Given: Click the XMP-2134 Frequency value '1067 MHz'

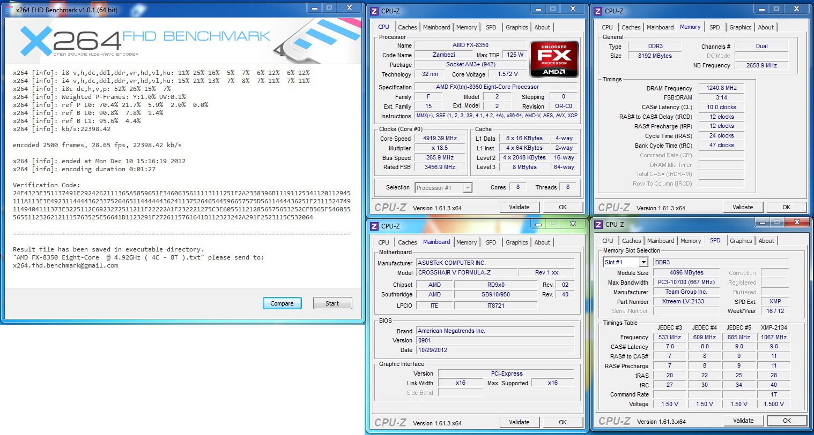Looking at the screenshot, I should (774, 338).
